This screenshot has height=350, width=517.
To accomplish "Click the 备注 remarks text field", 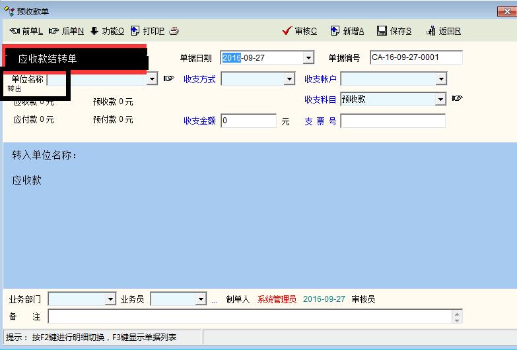I will tap(251, 316).
